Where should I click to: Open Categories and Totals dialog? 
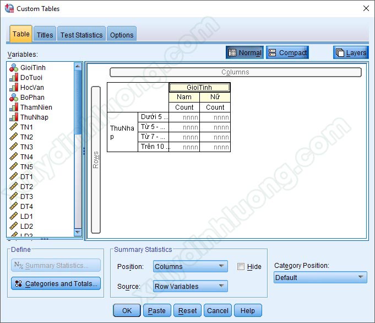(56, 283)
